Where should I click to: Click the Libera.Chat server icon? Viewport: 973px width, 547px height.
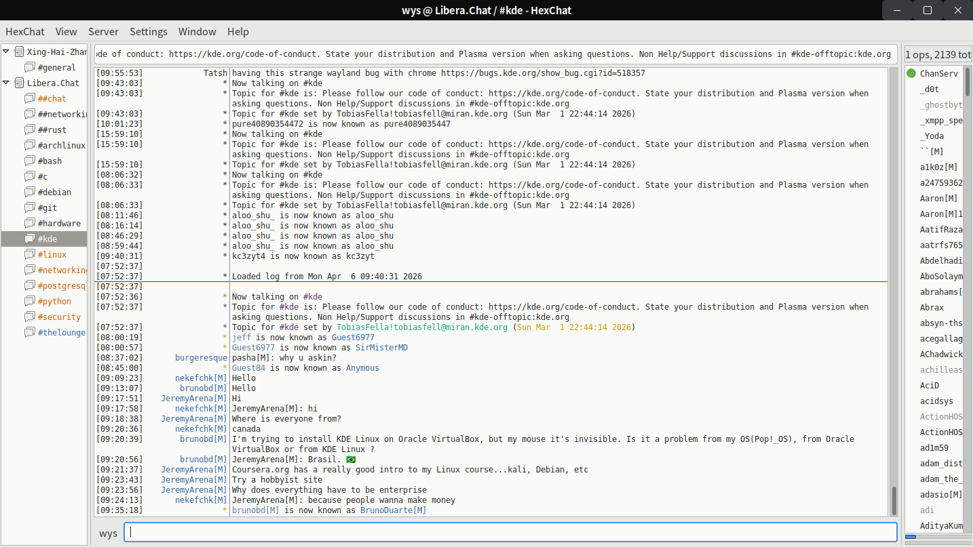[19, 83]
